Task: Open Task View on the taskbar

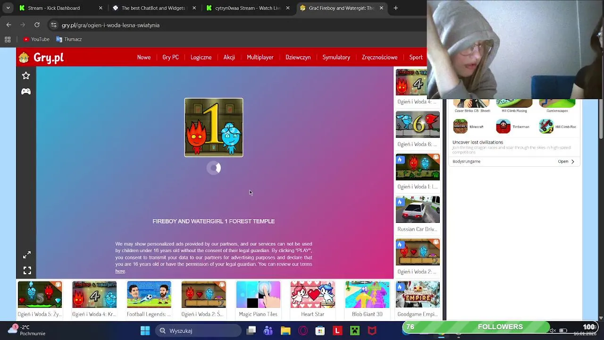Action: [x=251, y=331]
